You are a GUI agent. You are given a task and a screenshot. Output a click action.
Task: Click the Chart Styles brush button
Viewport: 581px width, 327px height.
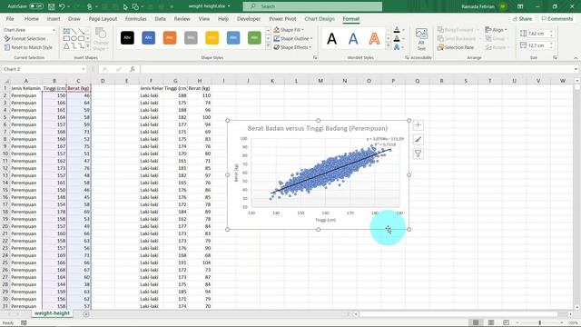coord(418,139)
